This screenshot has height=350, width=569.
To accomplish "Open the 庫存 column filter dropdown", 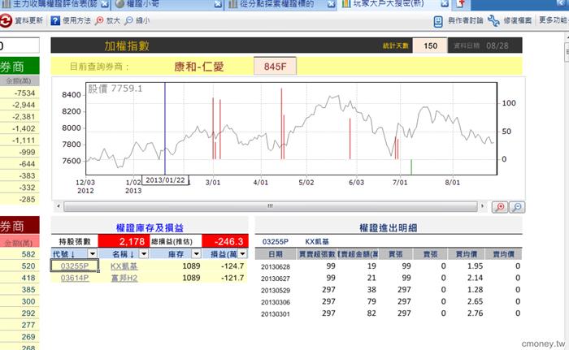I will (x=197, y=254).
